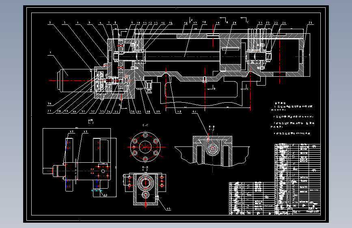352x228 pixels.
Task: Select the cyan vertical line under label 43
Action: pyautogui.click(x=76, y=172)
